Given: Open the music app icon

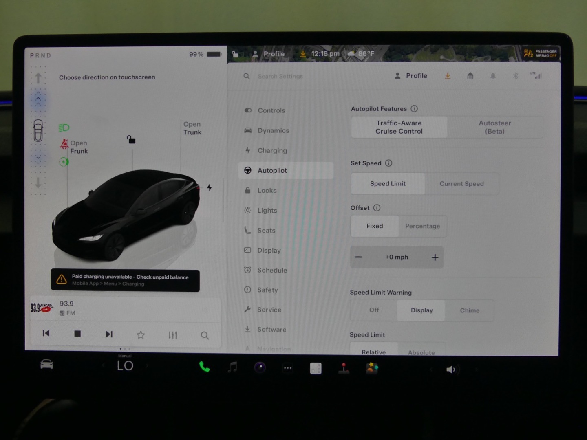Looking at the screenshot, I should pyautogui.click(x=232, y=367).
